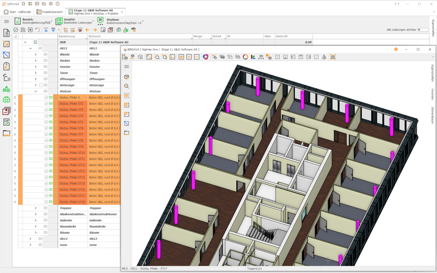Open the euro price tag sidebar icon
This screenshot has height=273, width=437.
pyautogui.click(x=7, y=66)
